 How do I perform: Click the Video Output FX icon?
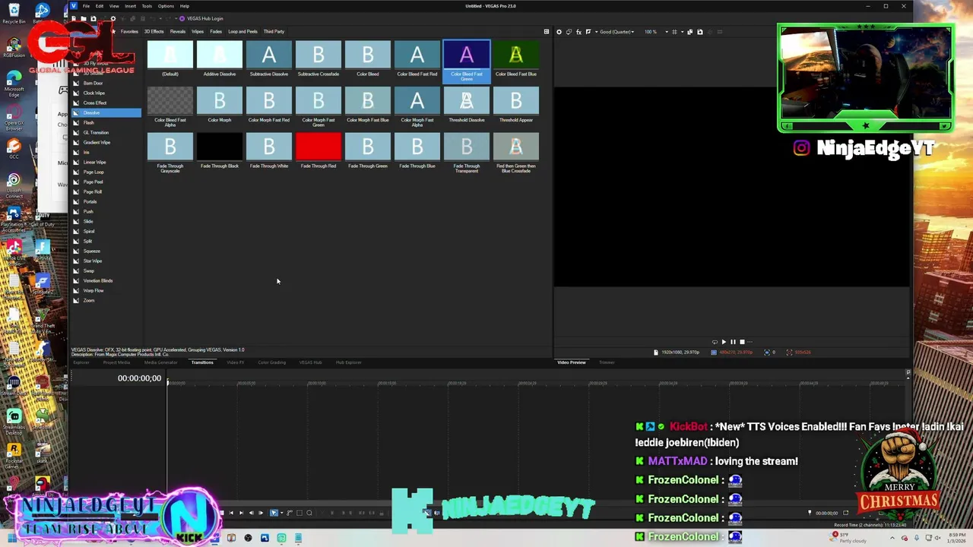[x=578, y=32]
